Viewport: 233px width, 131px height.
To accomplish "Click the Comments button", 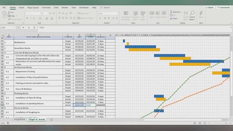I will click(223, 7).
